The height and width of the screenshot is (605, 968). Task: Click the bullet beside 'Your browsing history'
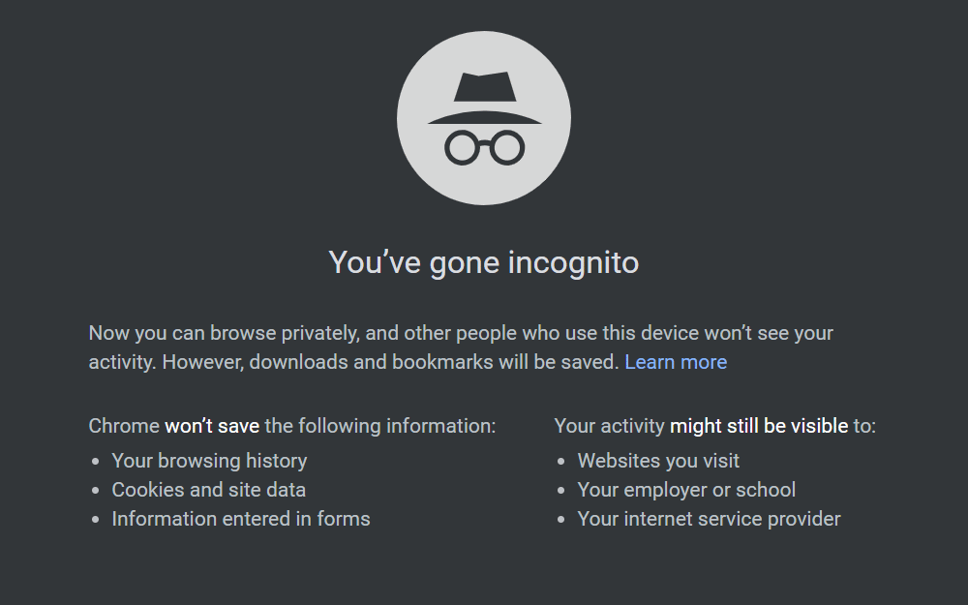click(94, 462)
